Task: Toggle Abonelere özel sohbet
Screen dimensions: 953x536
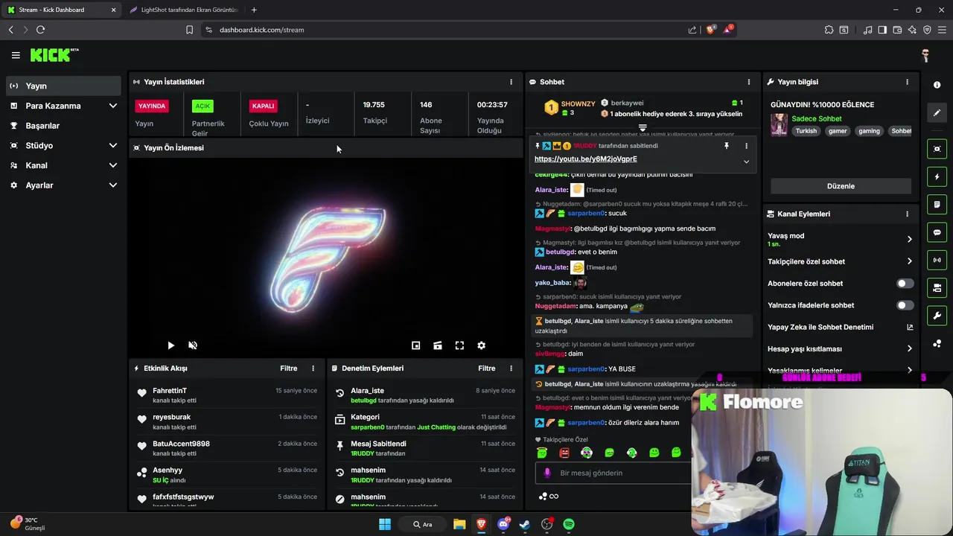Action: (x=905, y=284)
